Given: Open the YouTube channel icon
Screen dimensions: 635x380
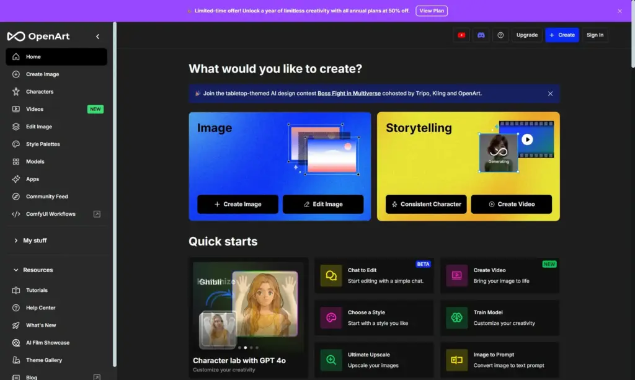Looking at the screenshot, I should [461, 35].
